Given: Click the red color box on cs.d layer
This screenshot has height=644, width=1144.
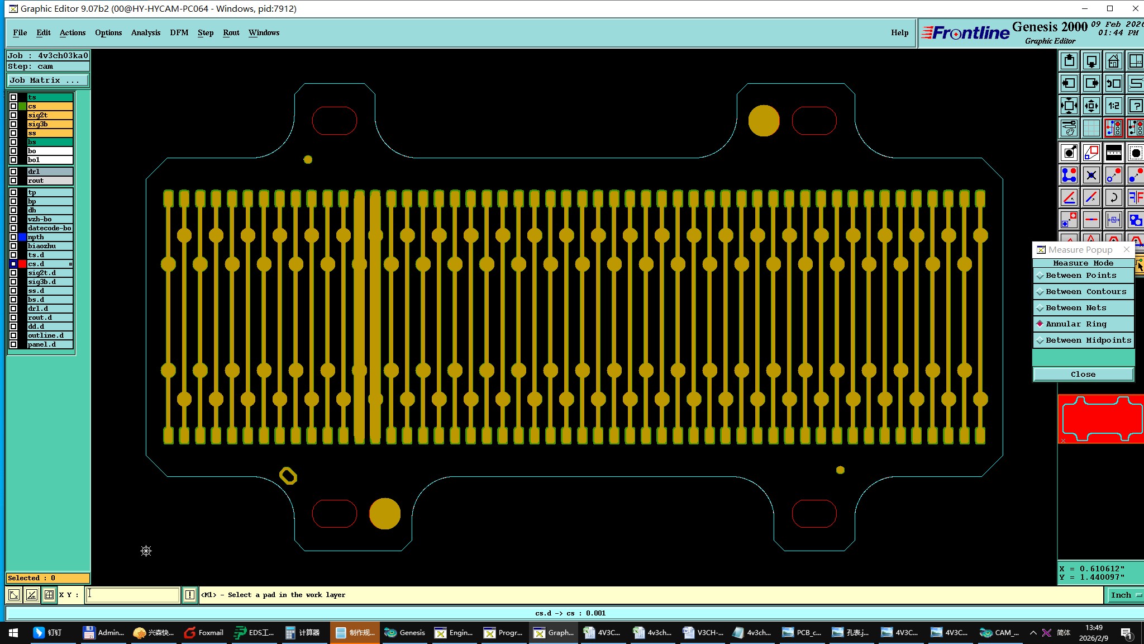Looking at the screenshot, I should [x=22, y=264].
